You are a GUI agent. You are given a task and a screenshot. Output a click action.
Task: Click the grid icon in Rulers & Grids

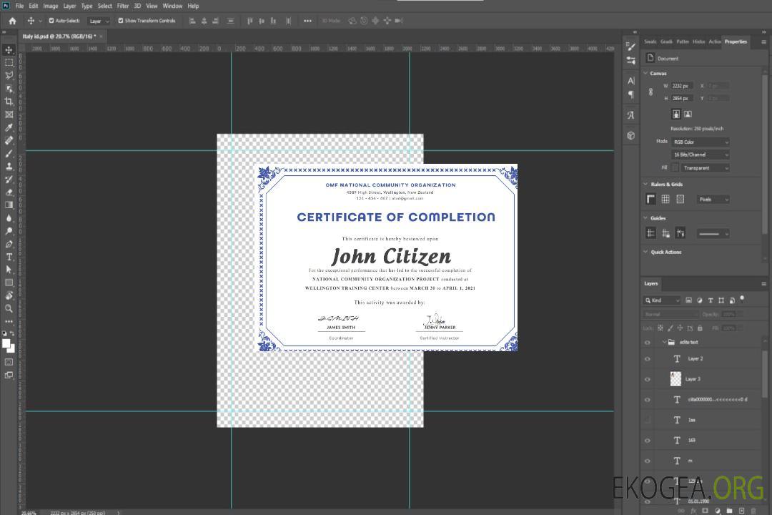(x=665, y=199)
